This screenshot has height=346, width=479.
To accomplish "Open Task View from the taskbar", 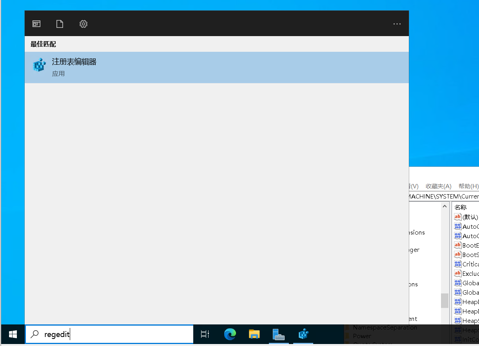I will pos(205,334).
